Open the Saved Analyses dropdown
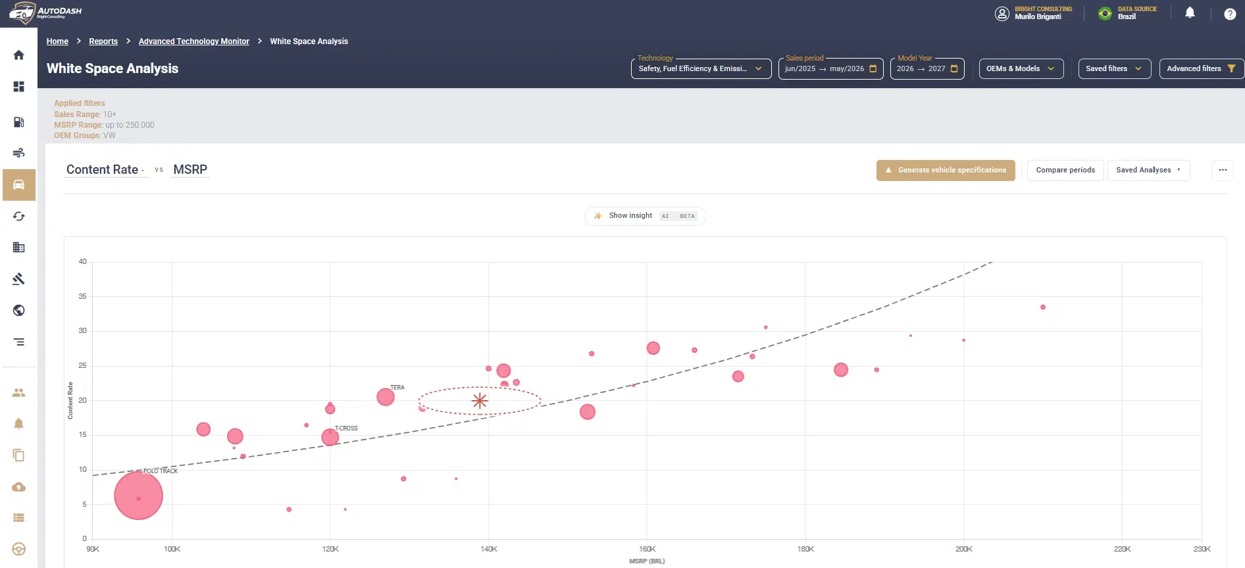1245x568 pixels. coord(1148,170)
